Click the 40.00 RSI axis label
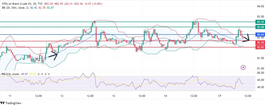This screenshot has width=265, height=105. coord(260,87)
